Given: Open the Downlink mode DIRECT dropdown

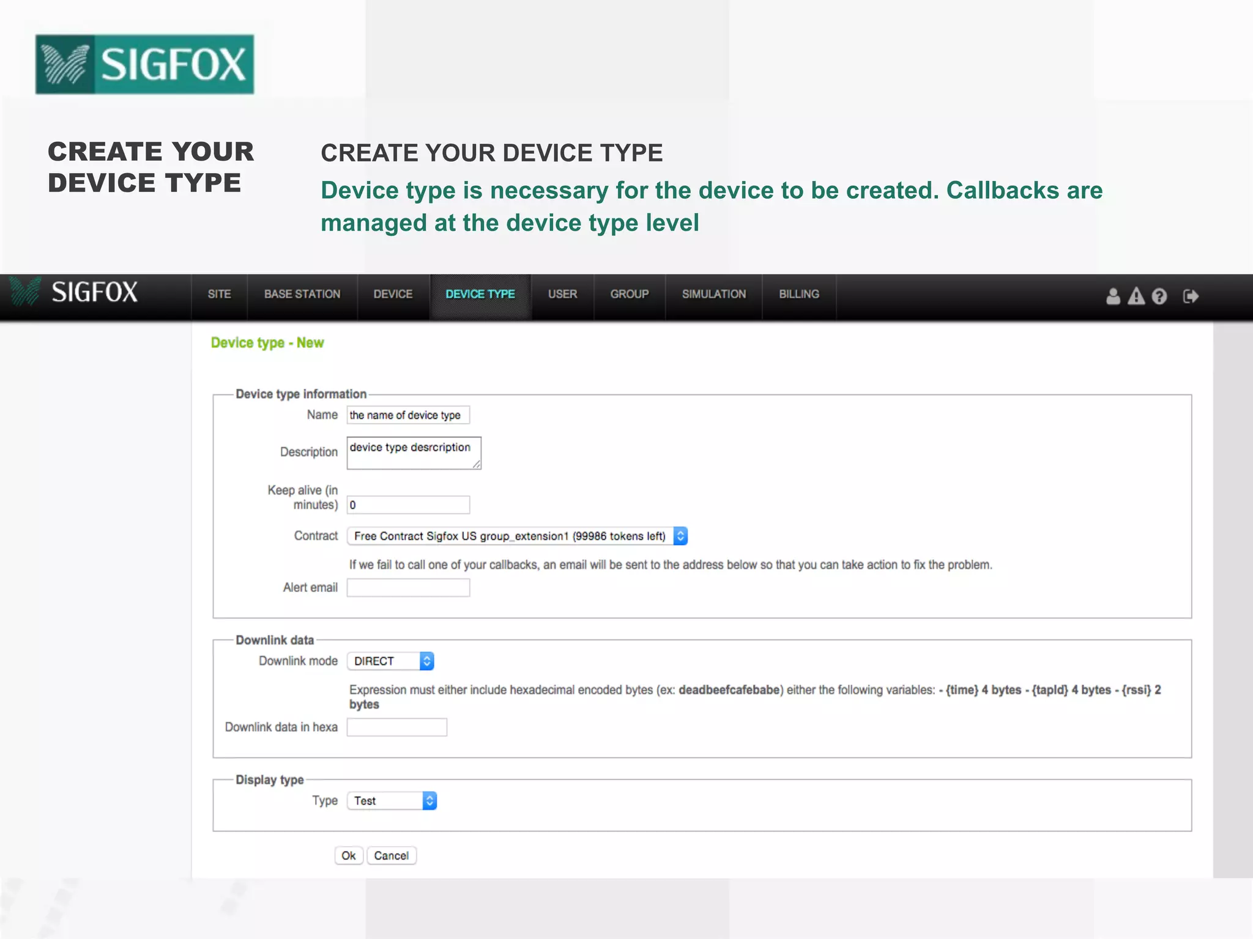Looking at the screenshot, I should point(390,661).
